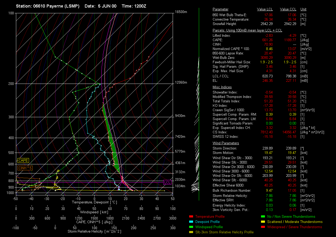The image size is (336, 237).
Task: Select the Temperature, Dewpoint axis label
Action: point(94,202)
